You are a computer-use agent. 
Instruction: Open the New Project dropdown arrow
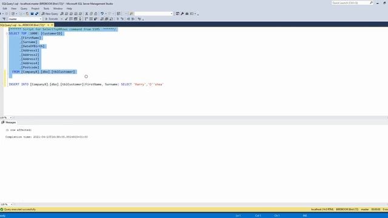[x=16, y=13]
